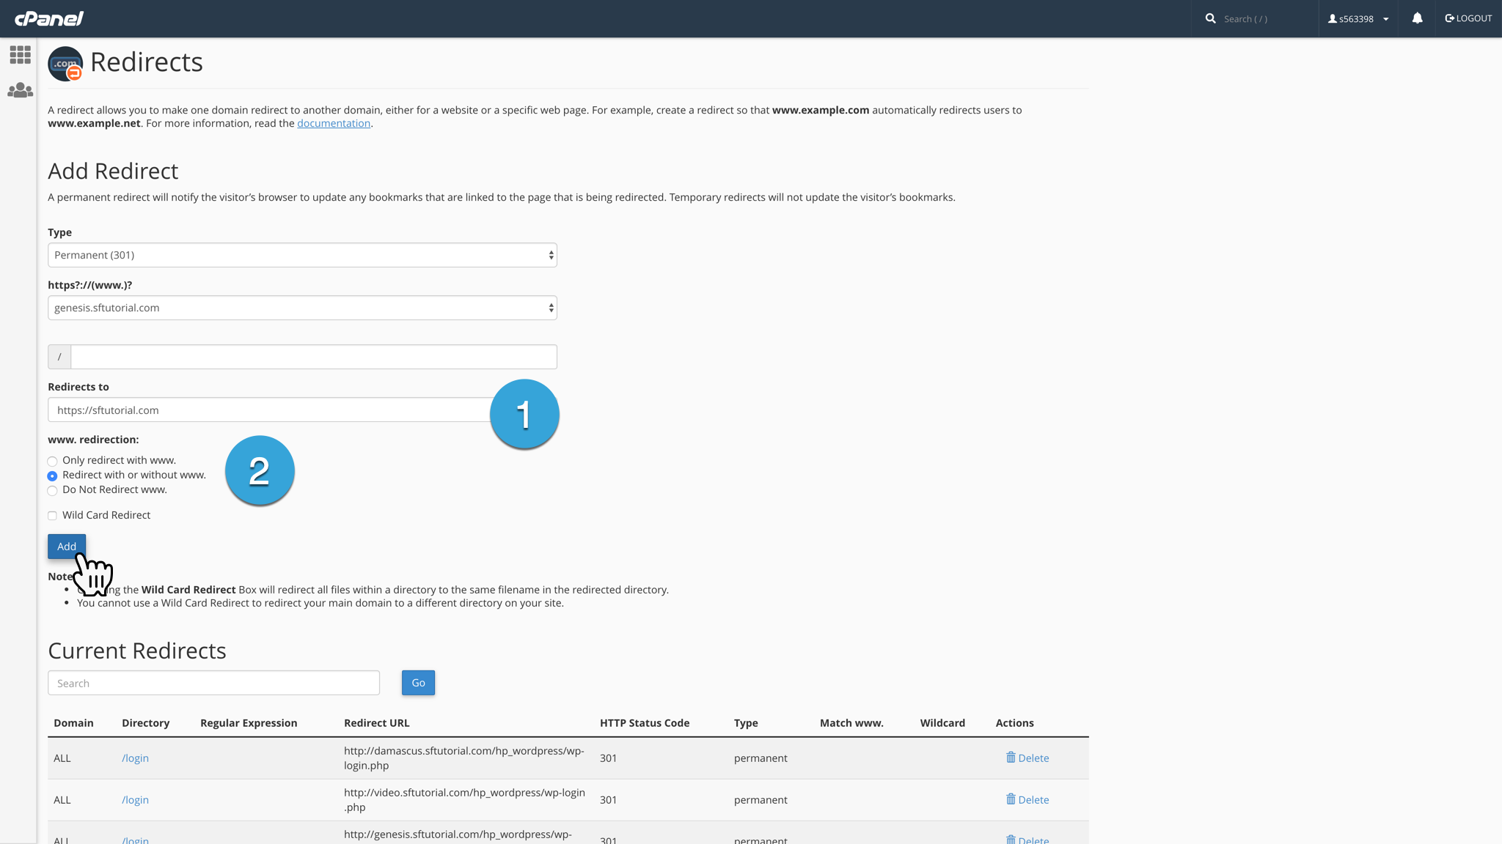The height and width of the screenshot is (844, 1502).
Task: Click the damascus.sftutorial.com wp-login.php URL
Action: pos(464,758)
